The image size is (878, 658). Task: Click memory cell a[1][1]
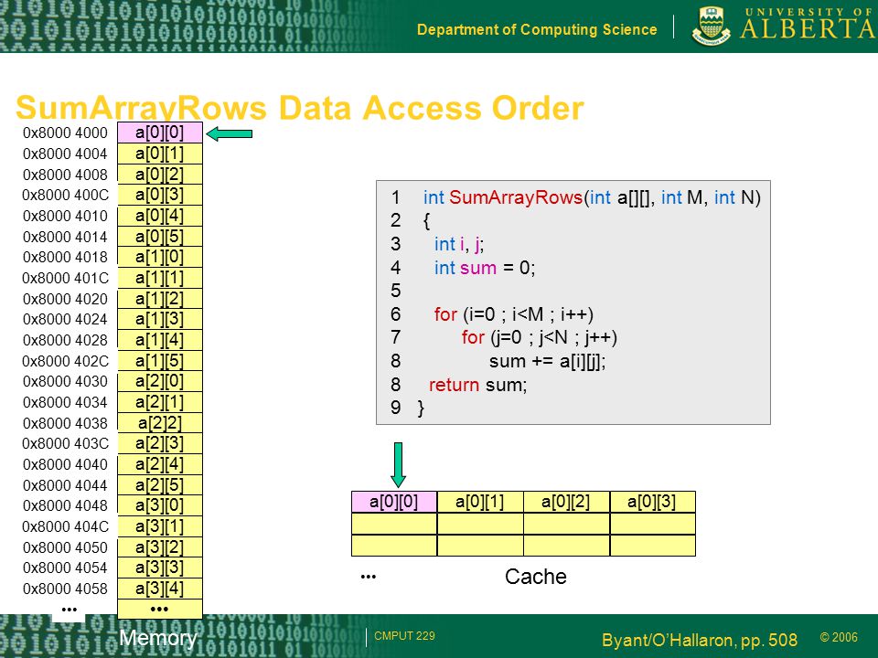pyautogui.click(x=159, y=278)
